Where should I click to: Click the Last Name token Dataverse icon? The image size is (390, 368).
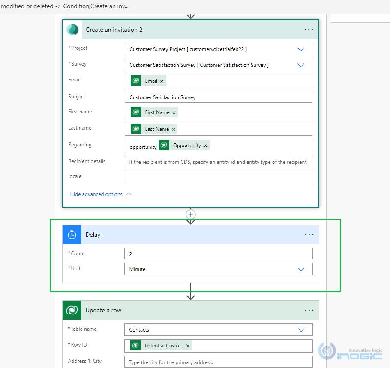[x=136, y=129]
